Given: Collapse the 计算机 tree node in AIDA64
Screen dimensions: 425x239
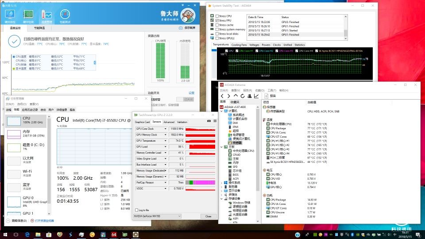Looking at the screenshot, I should pyautogui.click(x=221, y=111).
